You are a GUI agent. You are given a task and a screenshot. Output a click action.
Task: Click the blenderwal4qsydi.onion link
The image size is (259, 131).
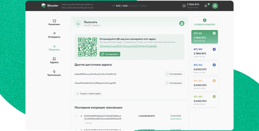tap(77, 8)
